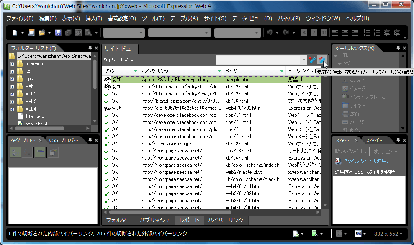Screen dimensions: 414x245
Task: Expand the web4 folder node
Action: coord(12,109)
